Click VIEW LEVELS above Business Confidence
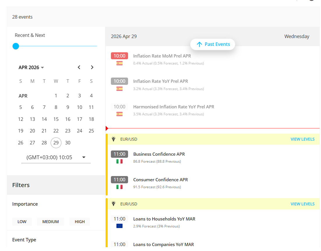Viewport: 321px width, 251px height. pos(302,139)
